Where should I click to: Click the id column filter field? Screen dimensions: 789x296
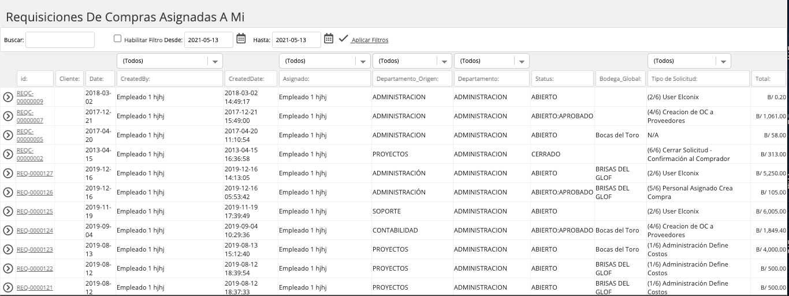(35, 78)
